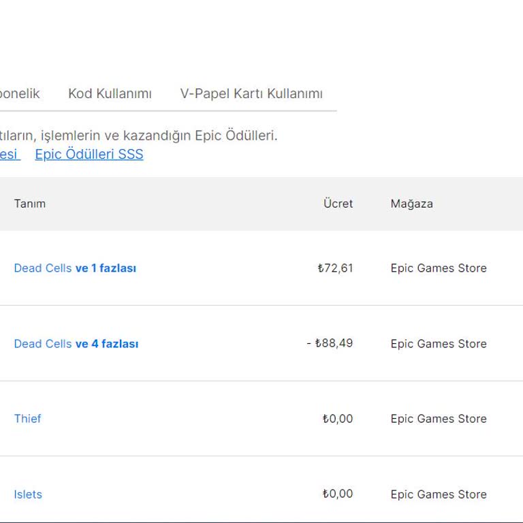Screen dimensions: 523x523
Task: Open the Islets purchase entry
Action: coord(28,494)
